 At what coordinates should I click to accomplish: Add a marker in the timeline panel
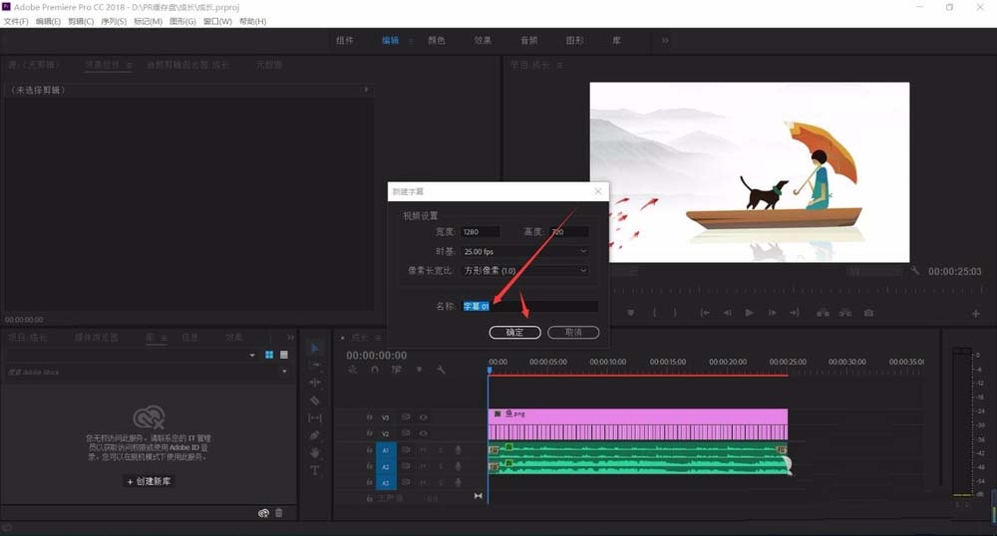tap(419, 370)
